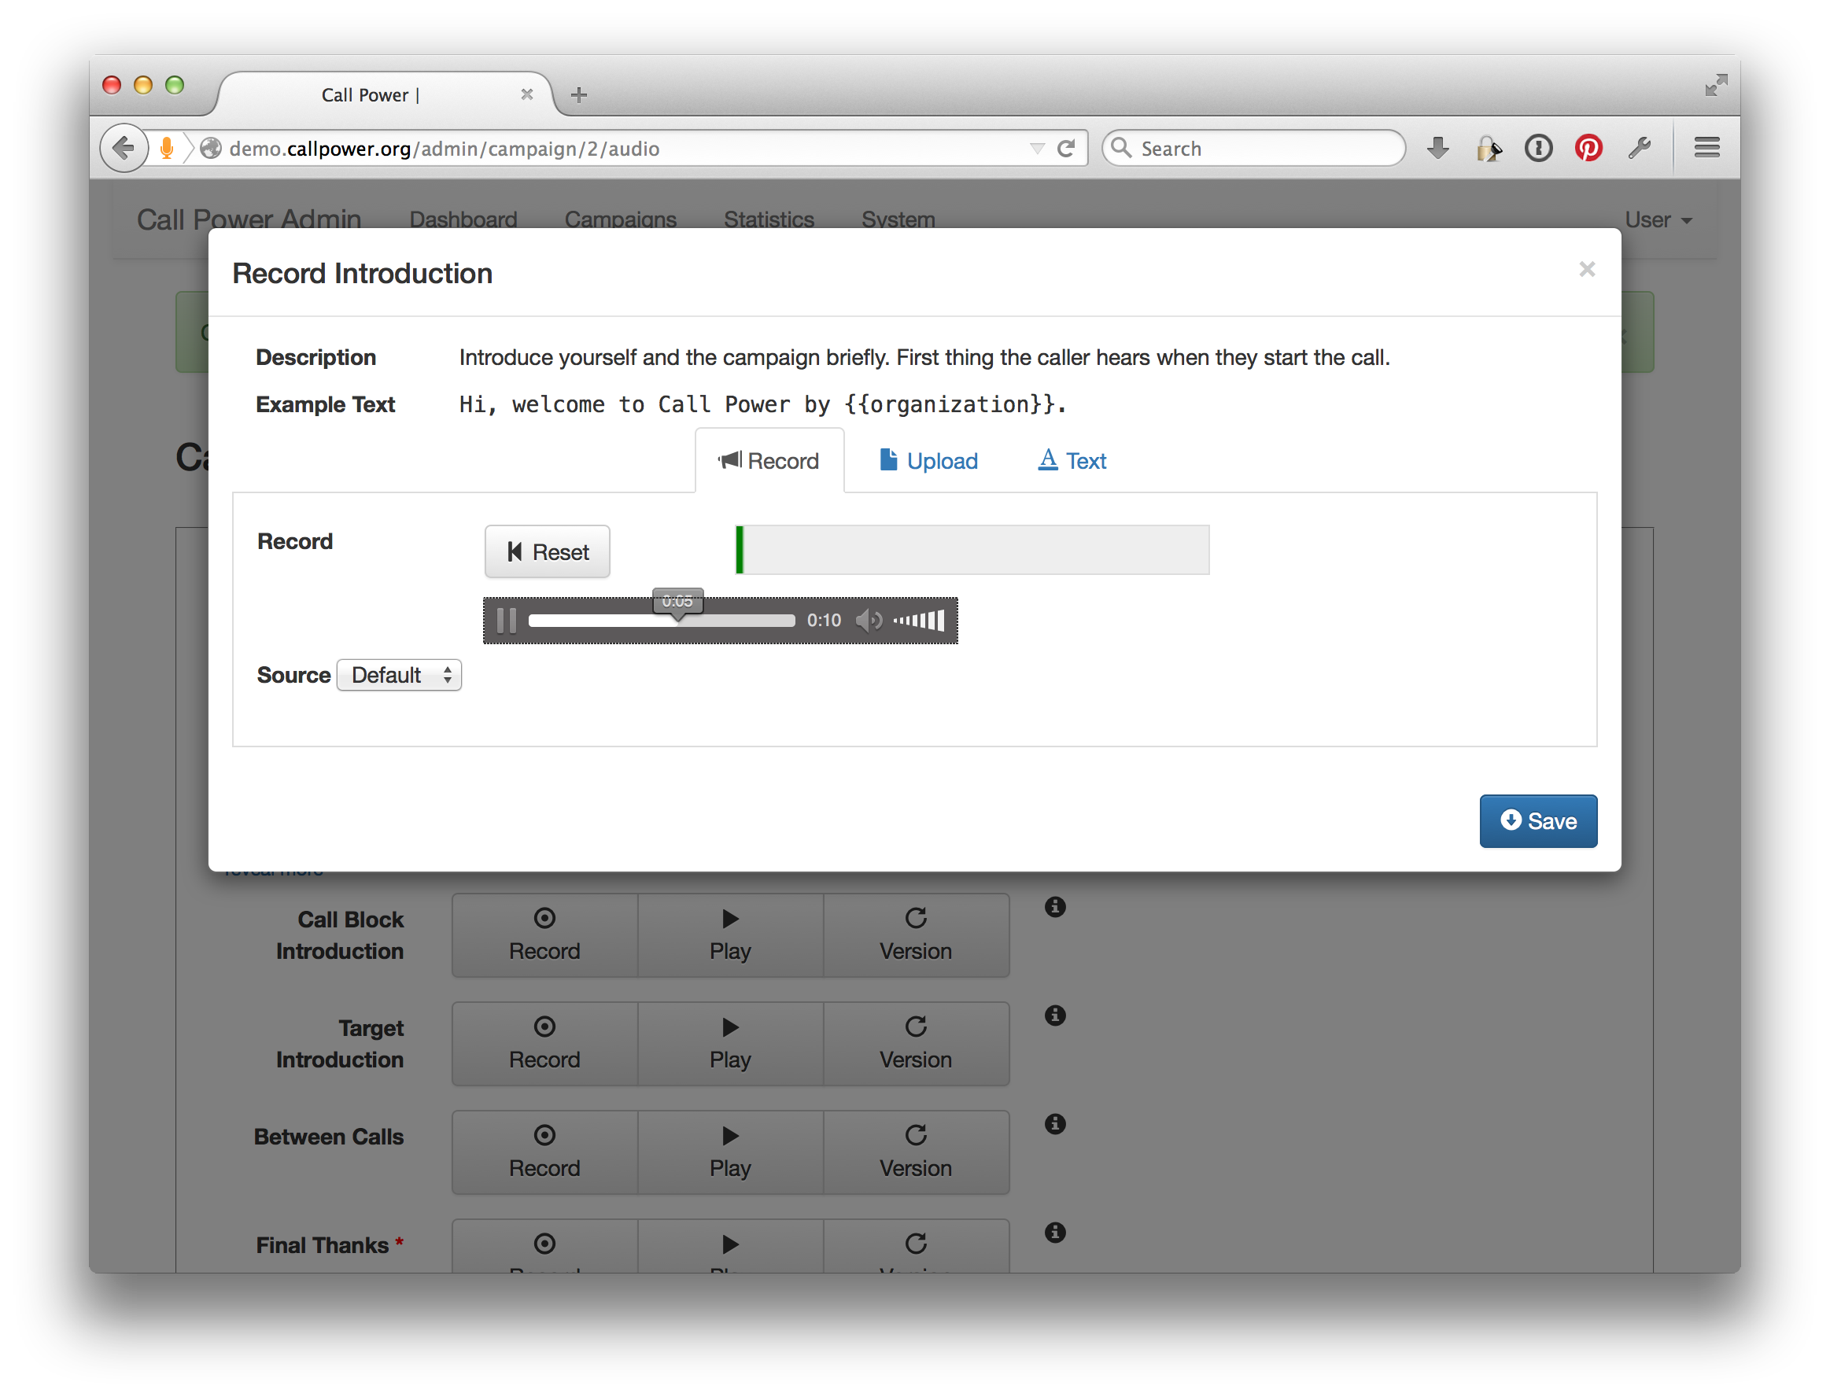
Task: Open Version for Call Block Introduction
Action: coord(916,934)
